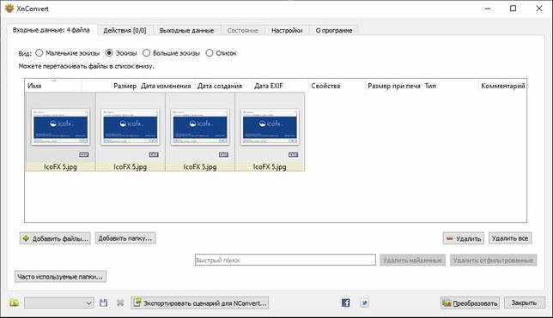Sort by the "Комментарий" column header
This screenshot has width=553, height=318.
pos(503,86)
